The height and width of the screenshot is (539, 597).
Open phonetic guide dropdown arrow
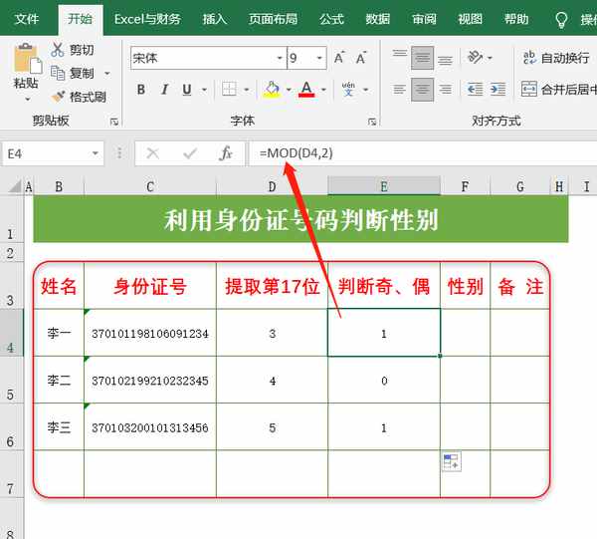[366, 90]
